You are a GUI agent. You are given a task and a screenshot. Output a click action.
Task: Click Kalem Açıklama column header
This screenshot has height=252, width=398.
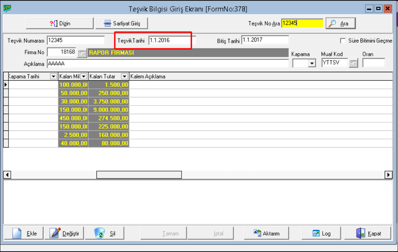[x=148, y=77]
